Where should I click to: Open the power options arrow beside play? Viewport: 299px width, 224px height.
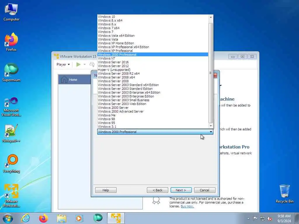[x=85, y=64]
